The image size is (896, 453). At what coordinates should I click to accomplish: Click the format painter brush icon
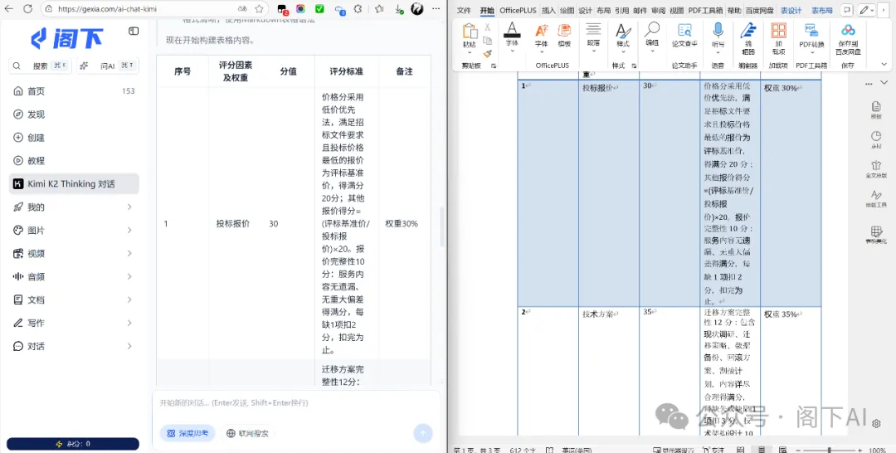click(488, 54)
